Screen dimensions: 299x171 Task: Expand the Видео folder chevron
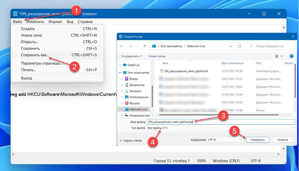pyautogui.click(x=122, y=79)
